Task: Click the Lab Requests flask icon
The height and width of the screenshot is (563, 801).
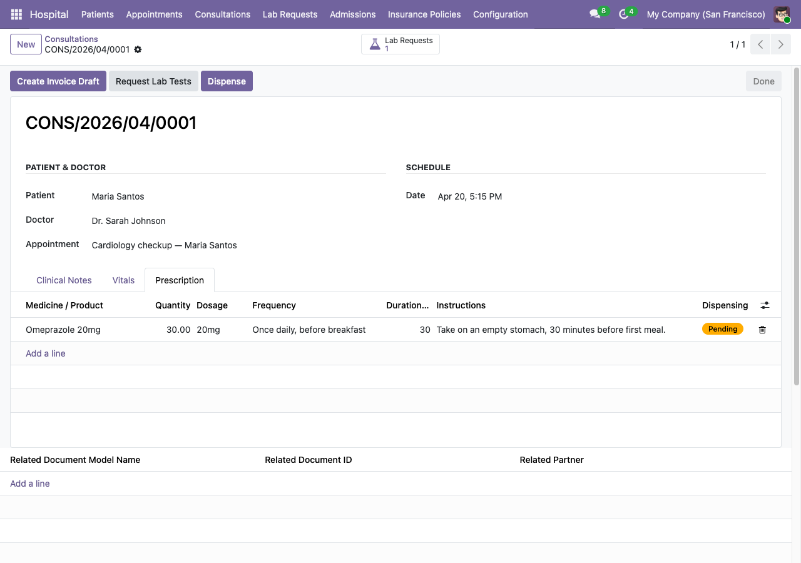Action: pos(375,44)
